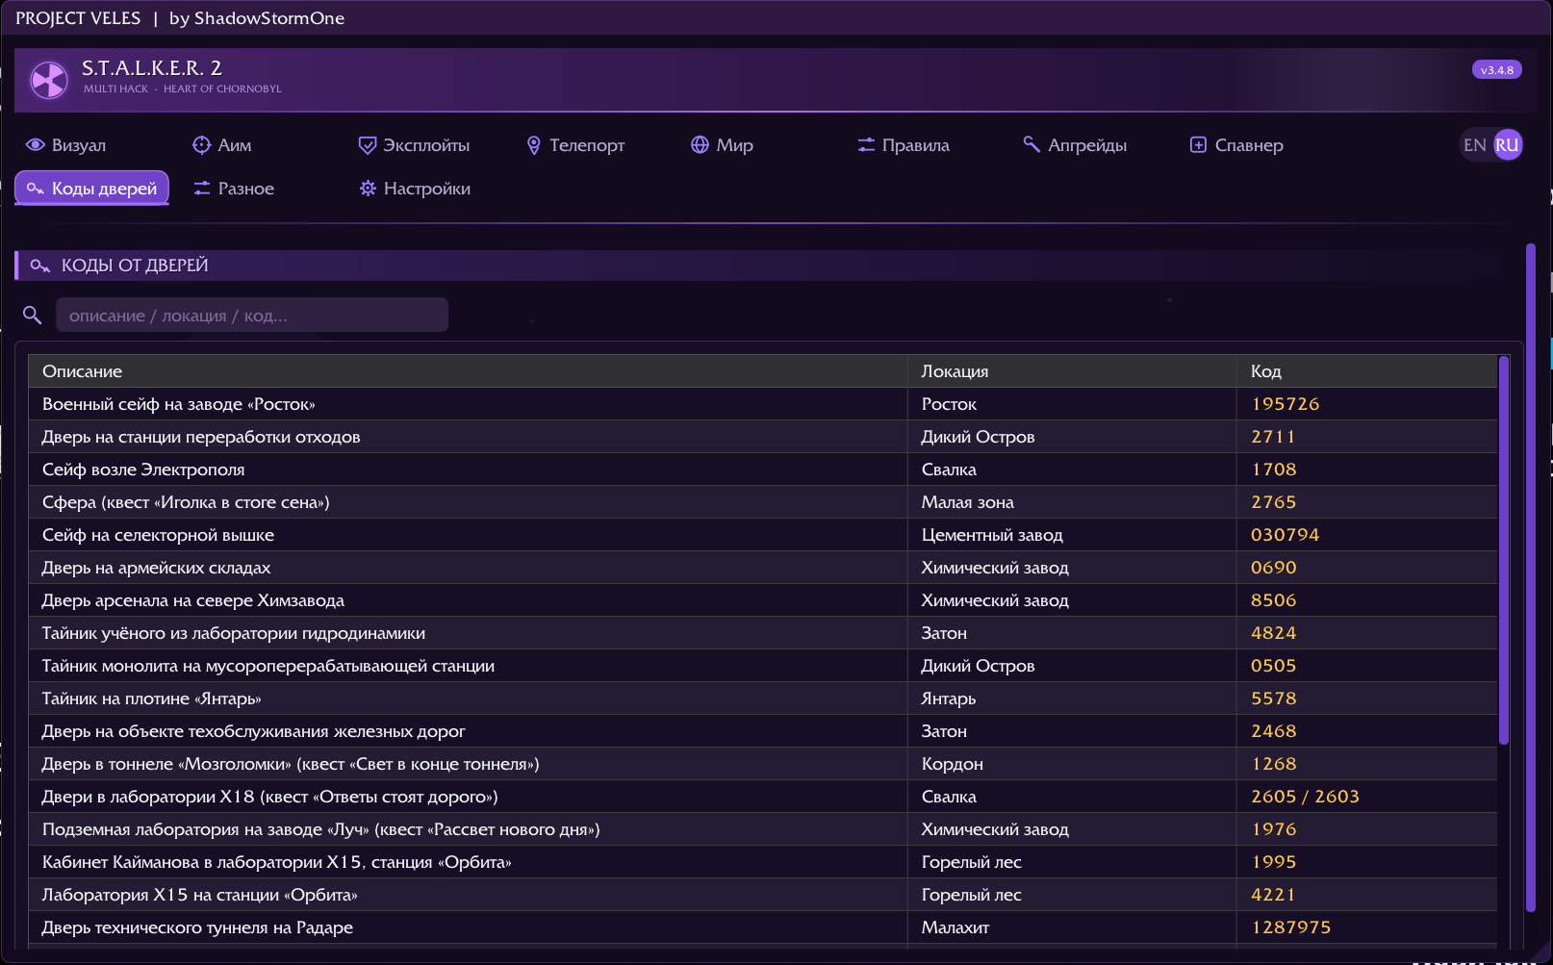
Task: Click code 0505
Action: click(1273, 666)
